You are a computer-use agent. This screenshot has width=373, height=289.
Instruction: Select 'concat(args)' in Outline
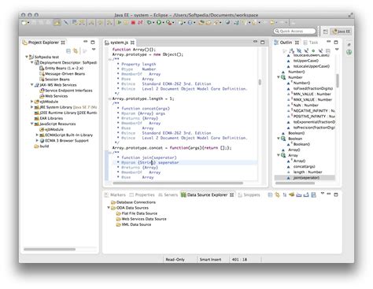pyautogui.click(x=304, y=166)
